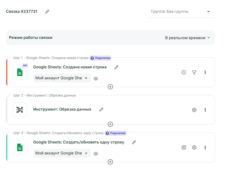Screen dimensions: 235x174
Task: Edit the Создана новая строка step title
Action: (x=116, y=67)
